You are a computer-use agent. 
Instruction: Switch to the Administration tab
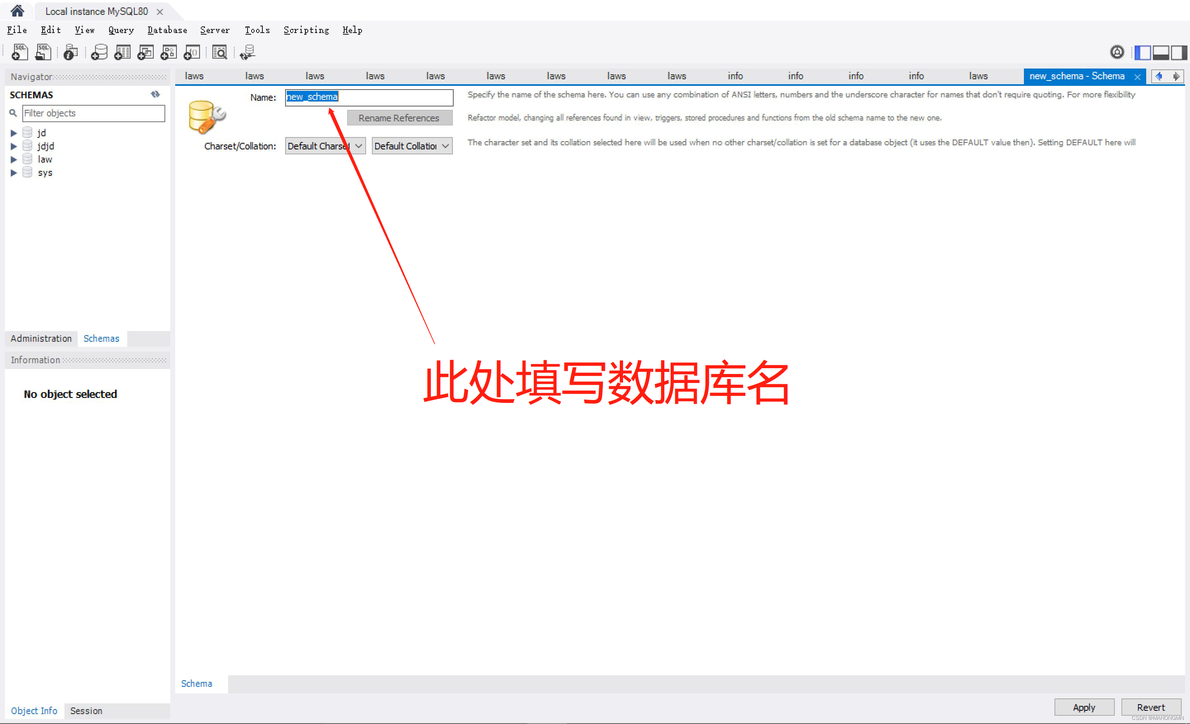(x=40, y=338)
